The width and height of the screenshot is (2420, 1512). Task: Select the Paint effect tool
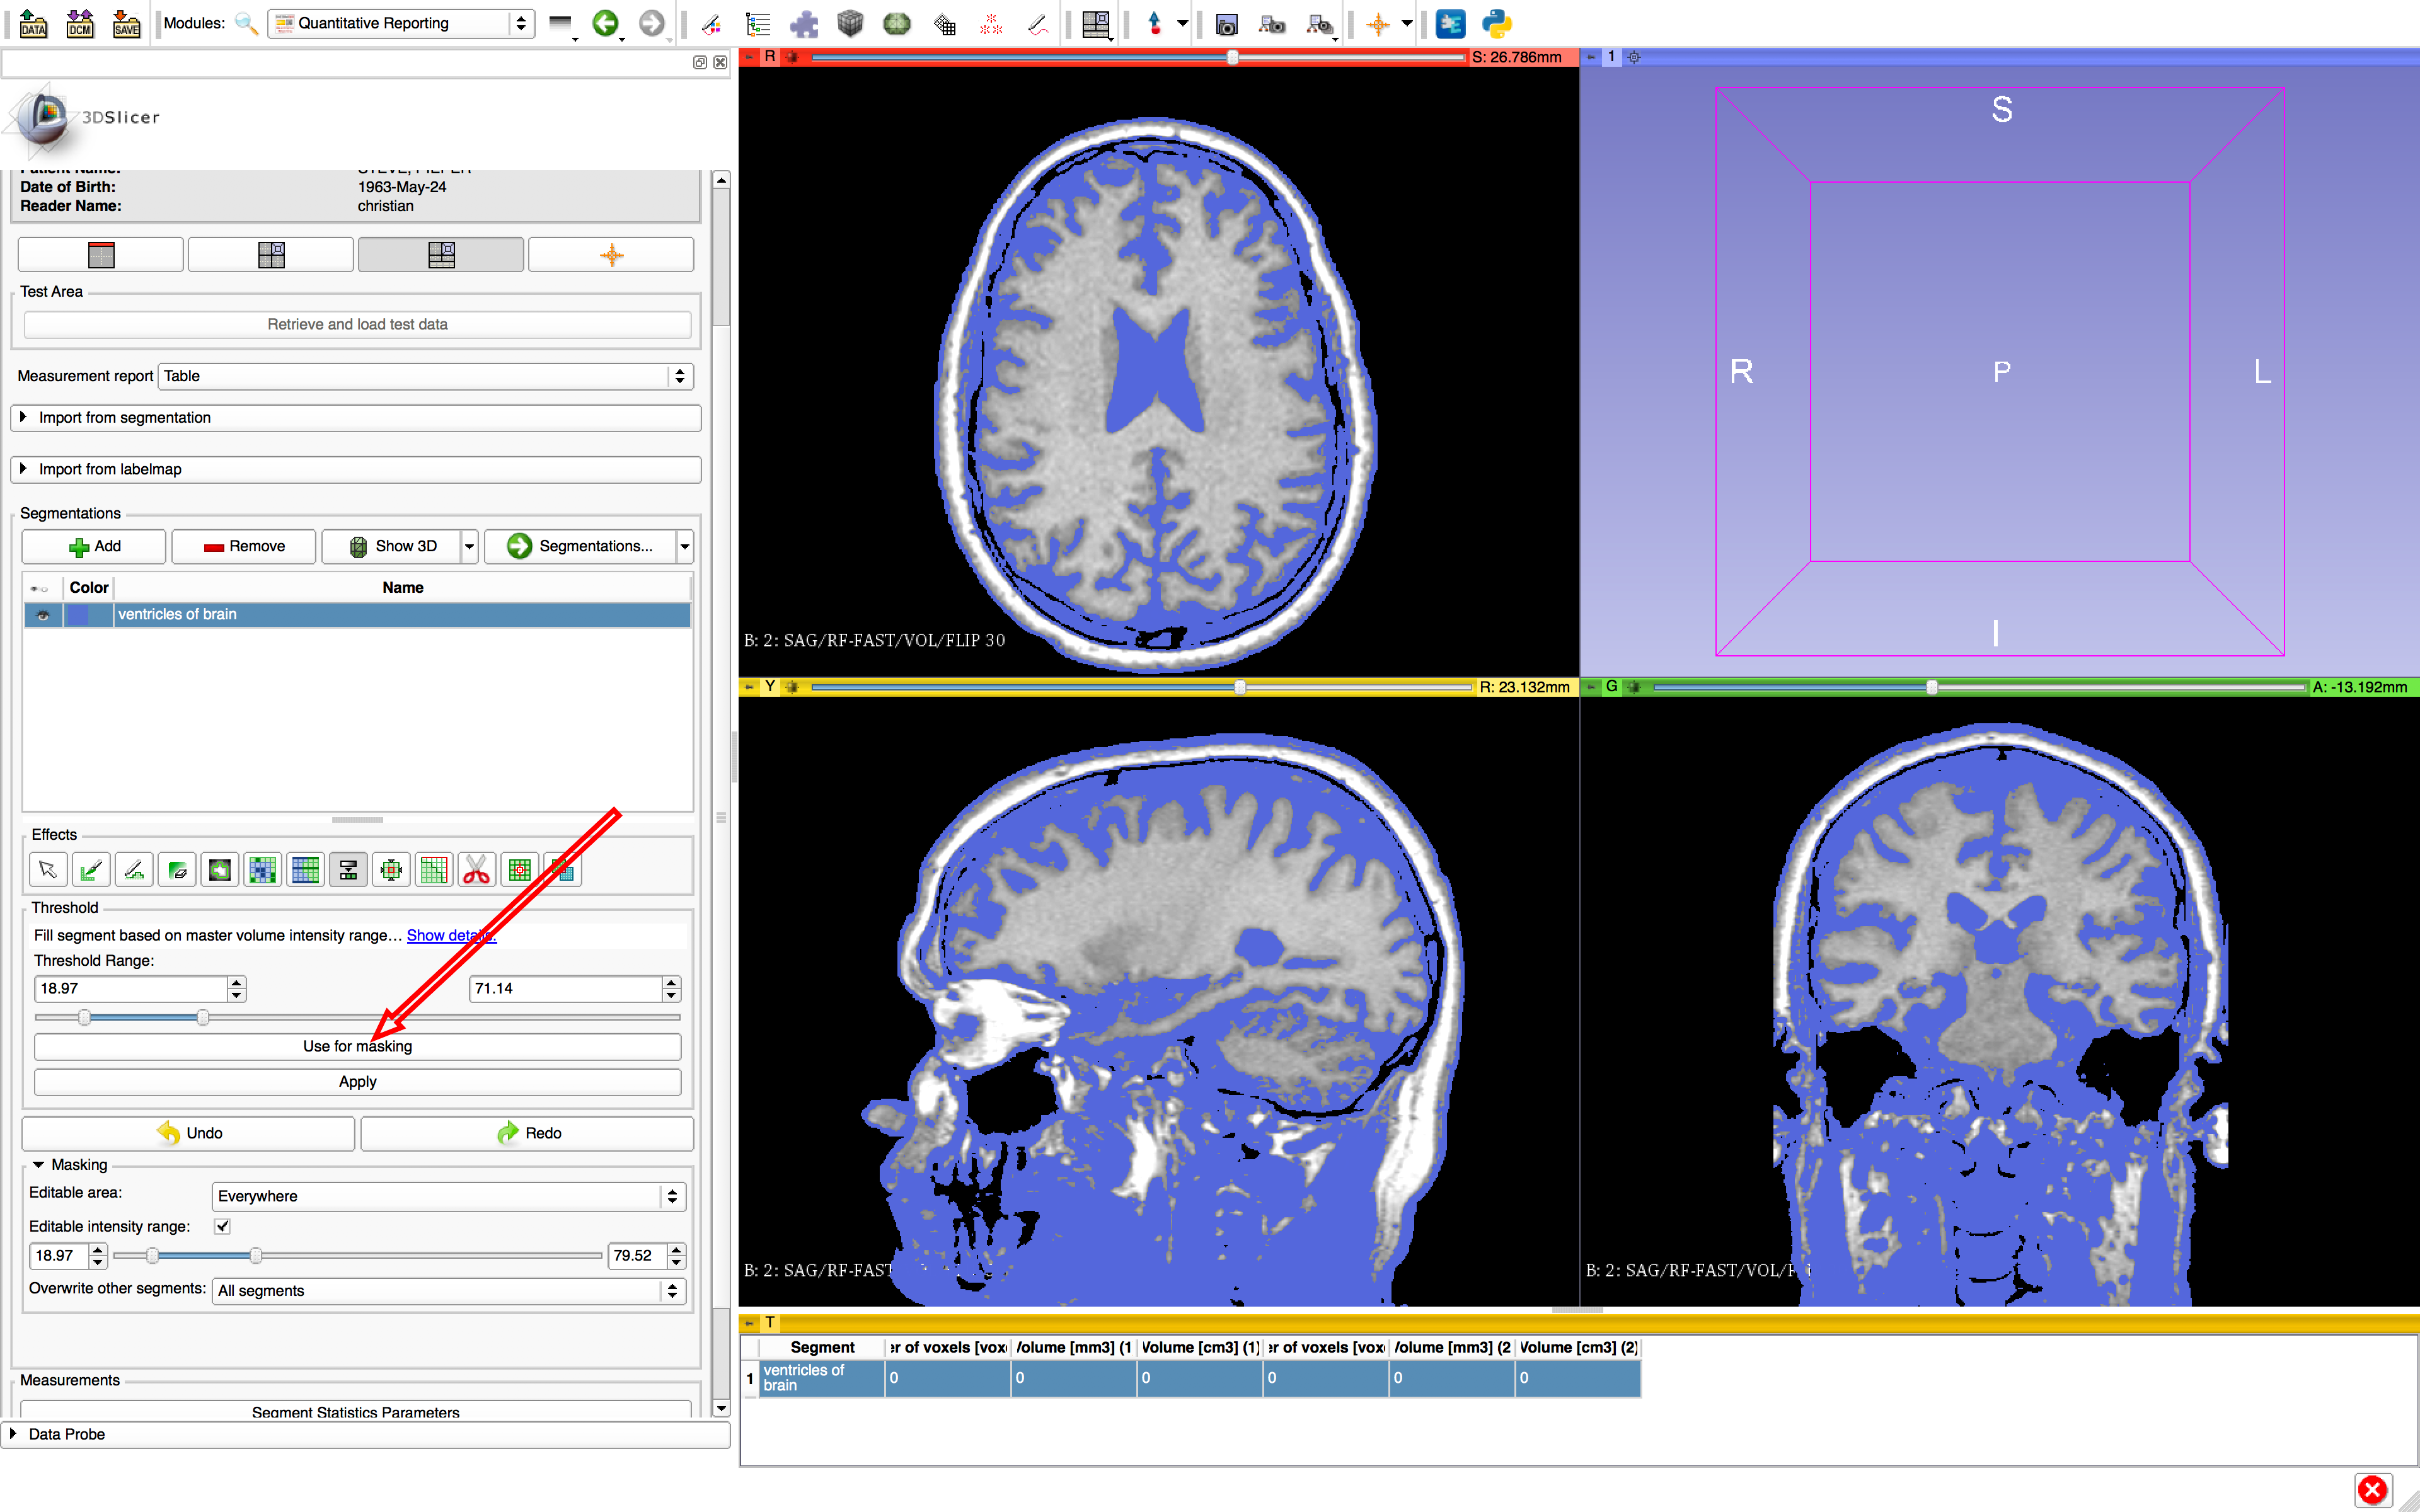(91, 870)
